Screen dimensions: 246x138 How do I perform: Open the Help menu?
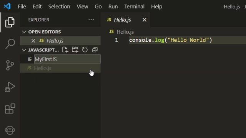click(x=156, y=7)
